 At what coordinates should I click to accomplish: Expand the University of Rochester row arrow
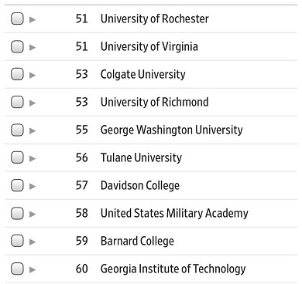pos(33,19)
